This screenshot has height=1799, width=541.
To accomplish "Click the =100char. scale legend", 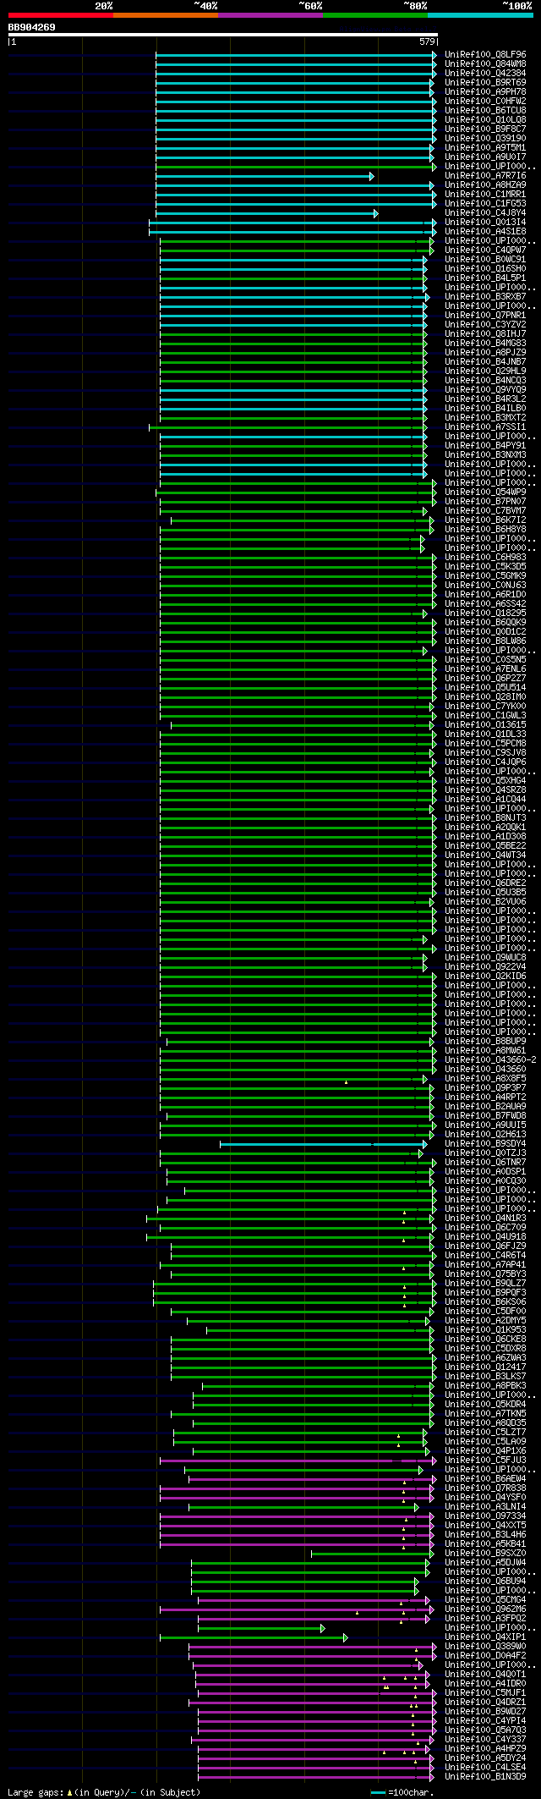I will [x=402, y=1792].
